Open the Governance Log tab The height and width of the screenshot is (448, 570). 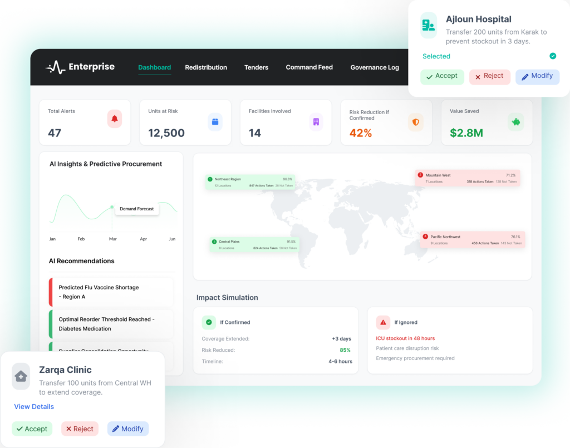point(375,67)
